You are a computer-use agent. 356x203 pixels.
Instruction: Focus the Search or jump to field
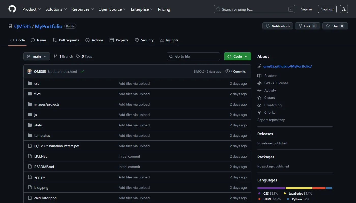click(x=255, y=9)
